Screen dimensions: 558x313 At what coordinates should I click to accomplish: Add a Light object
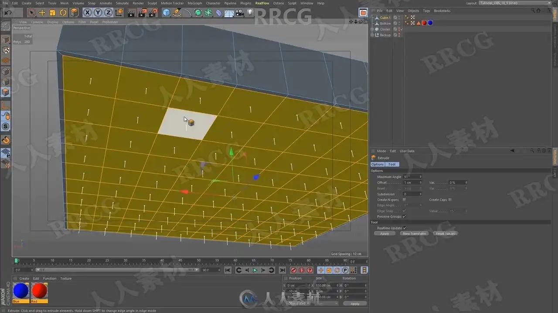(250, 13)
